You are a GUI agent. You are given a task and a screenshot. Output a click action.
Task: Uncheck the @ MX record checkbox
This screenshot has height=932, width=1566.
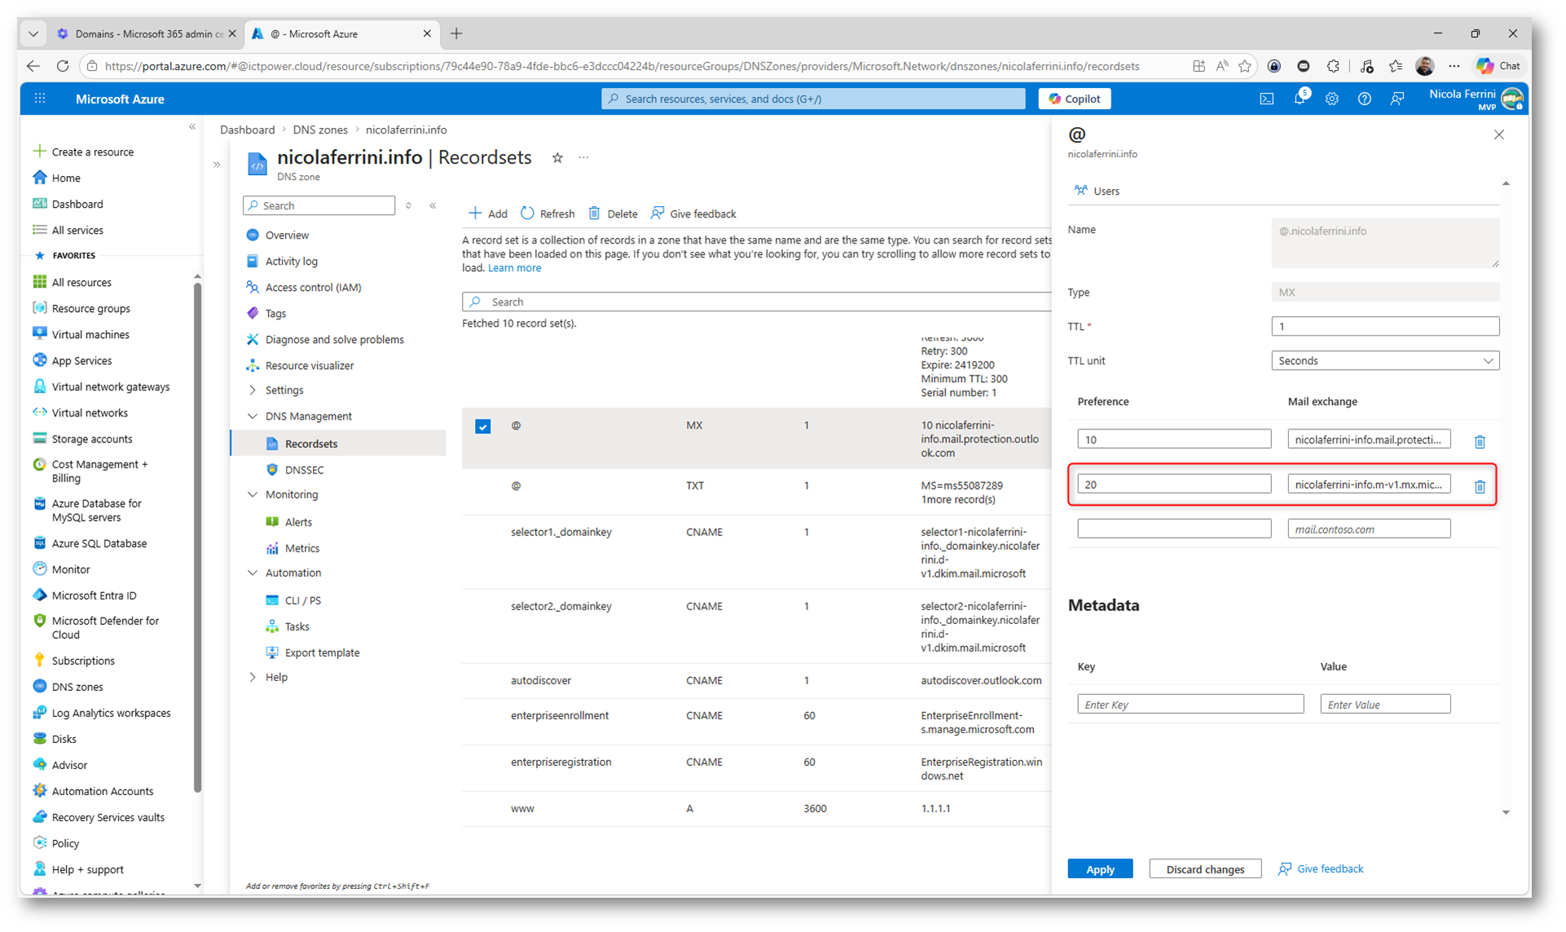[x=483, y=426]
